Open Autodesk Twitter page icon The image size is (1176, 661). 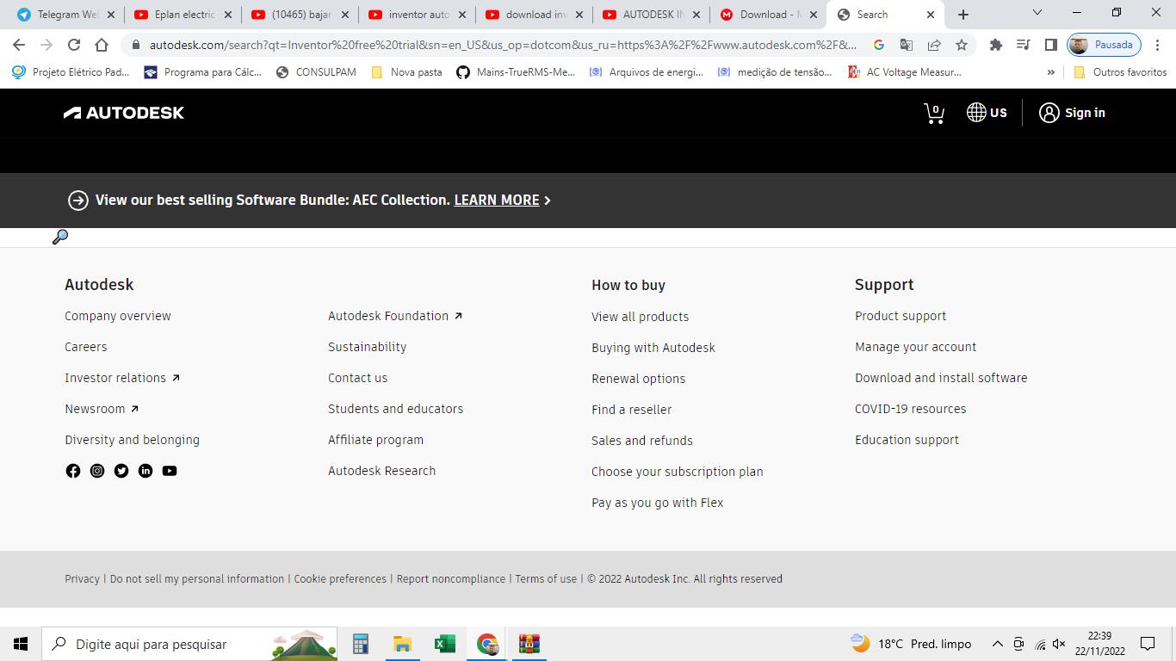(121, 471)
